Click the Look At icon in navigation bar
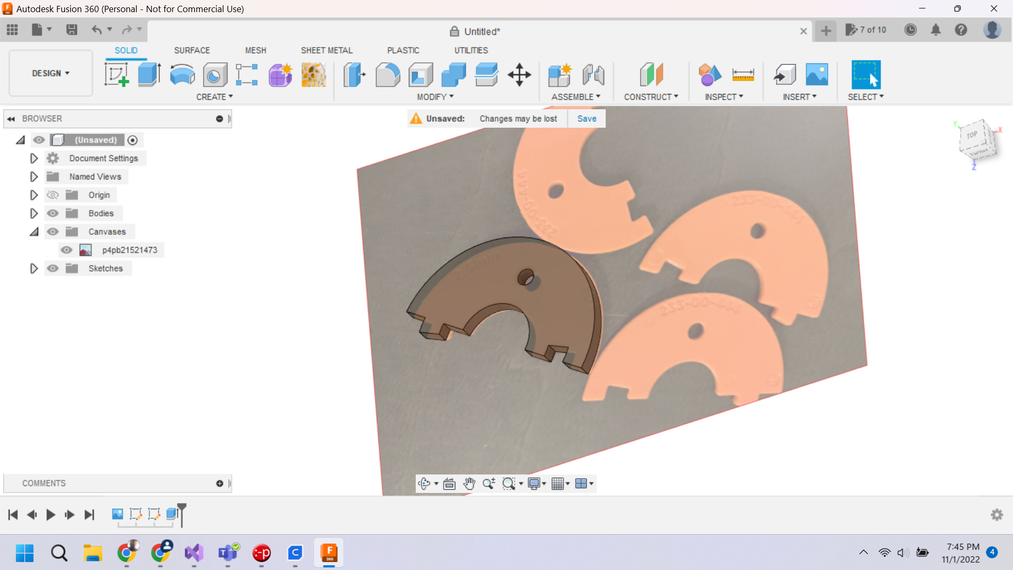 [x=449, y=483]
